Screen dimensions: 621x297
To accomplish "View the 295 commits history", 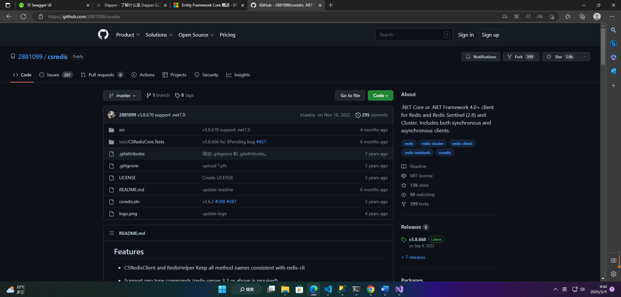I will [x=371, y=115].
